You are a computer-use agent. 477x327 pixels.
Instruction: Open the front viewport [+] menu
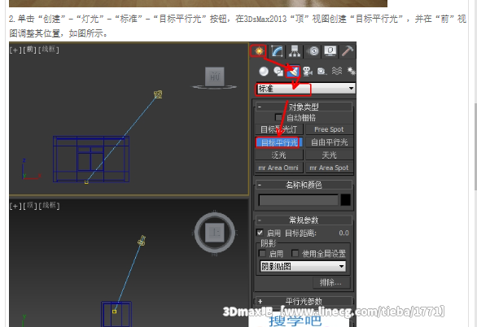15,50
